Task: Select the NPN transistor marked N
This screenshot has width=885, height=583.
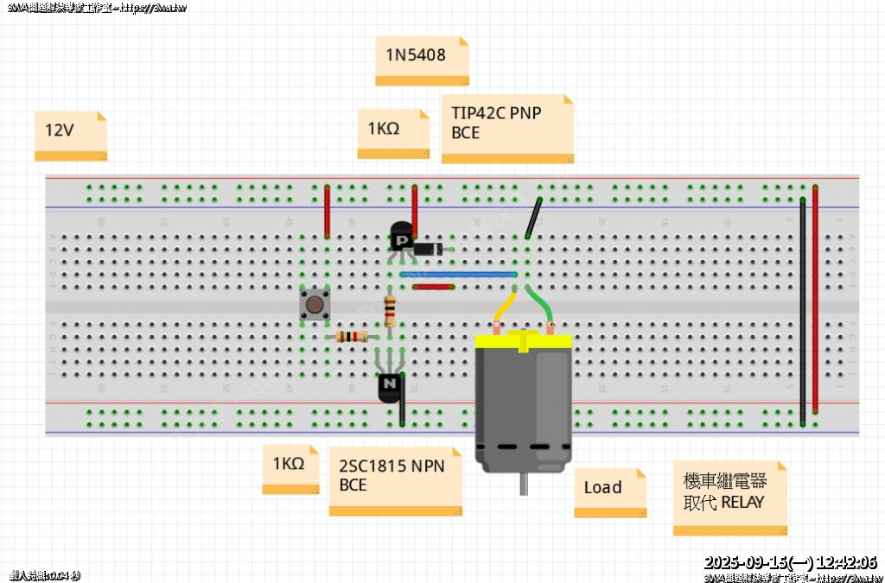Action: 390,385
